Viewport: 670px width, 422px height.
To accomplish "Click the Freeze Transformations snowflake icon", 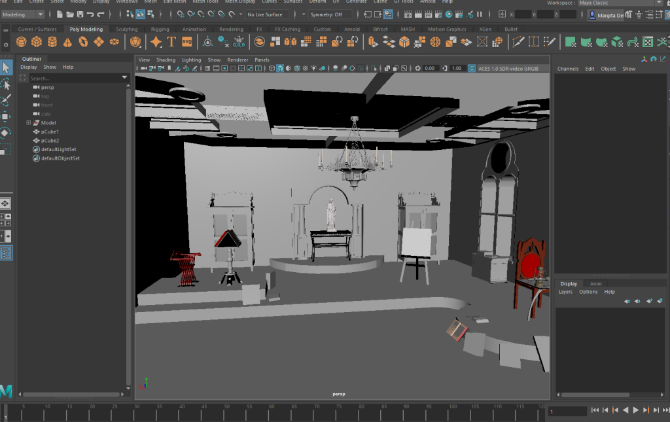I will click(x=239, y=42).
